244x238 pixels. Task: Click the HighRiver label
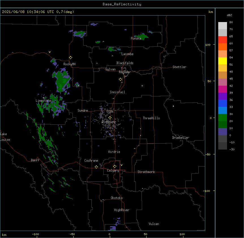(x=122, y=210)
